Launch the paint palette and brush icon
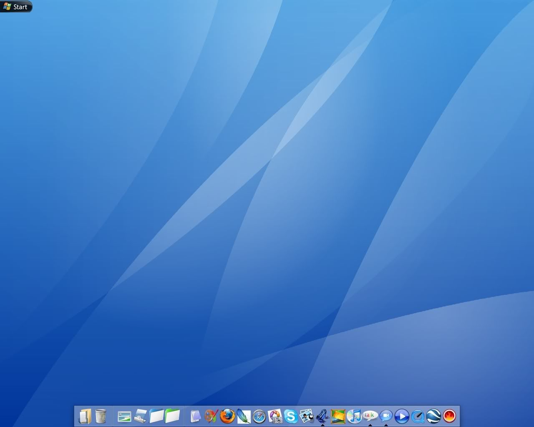534x427 pixels. coord(212,416)
